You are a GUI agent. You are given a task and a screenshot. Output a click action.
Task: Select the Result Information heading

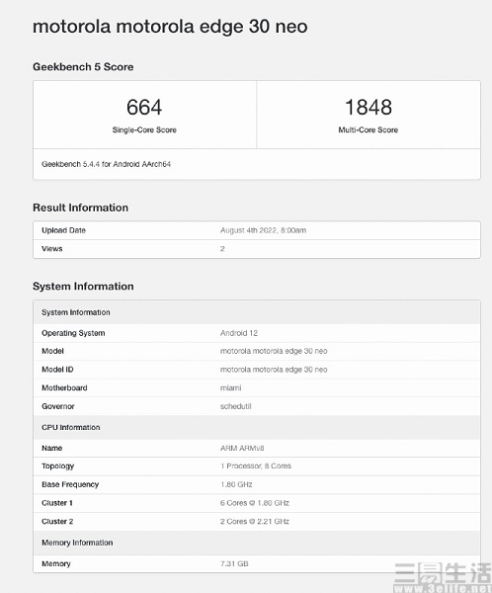click(x=81, y=208)
